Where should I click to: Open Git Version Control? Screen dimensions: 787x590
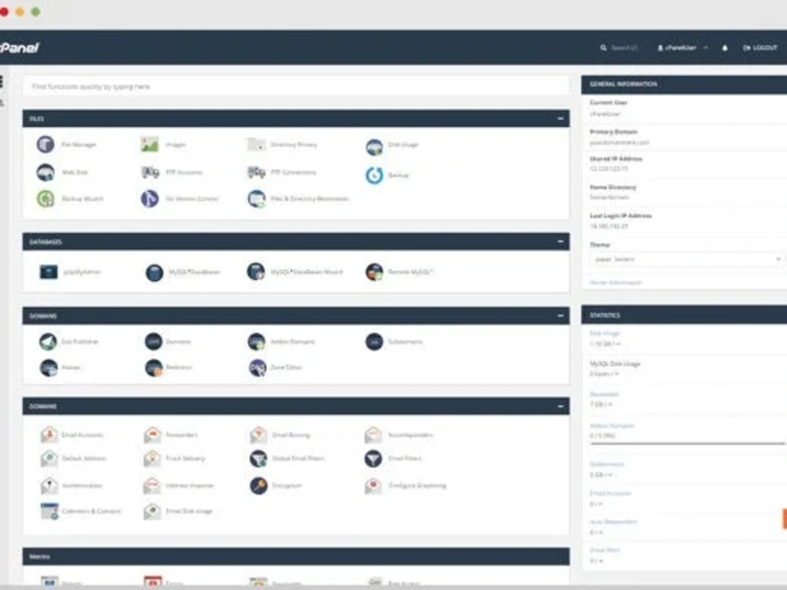[x=187, y=199]
